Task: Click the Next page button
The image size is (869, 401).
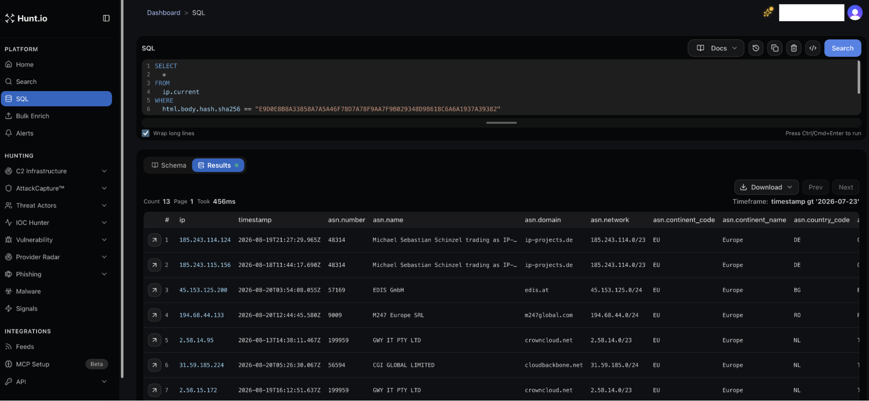Action: pyautogui.click(x=846, y=187)
